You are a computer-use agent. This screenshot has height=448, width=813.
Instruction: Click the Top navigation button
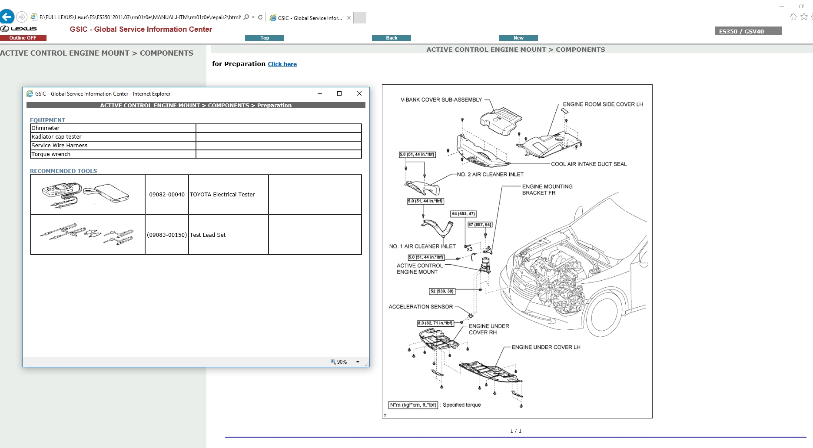(x=265, y=38)
